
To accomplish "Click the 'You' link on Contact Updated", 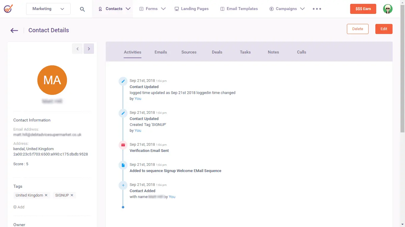I will (x=138, y=98).
